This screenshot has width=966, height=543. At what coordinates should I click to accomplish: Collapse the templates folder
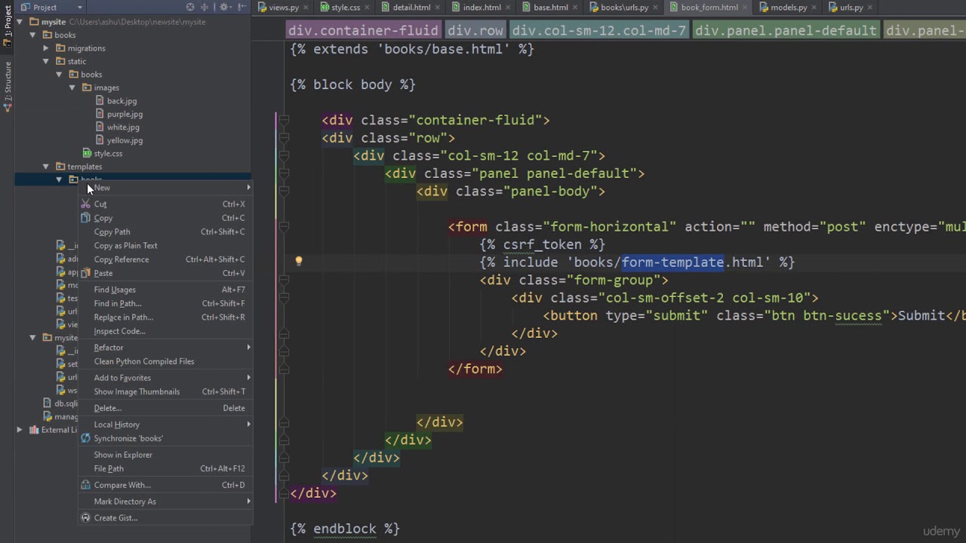tap(46, 167)
